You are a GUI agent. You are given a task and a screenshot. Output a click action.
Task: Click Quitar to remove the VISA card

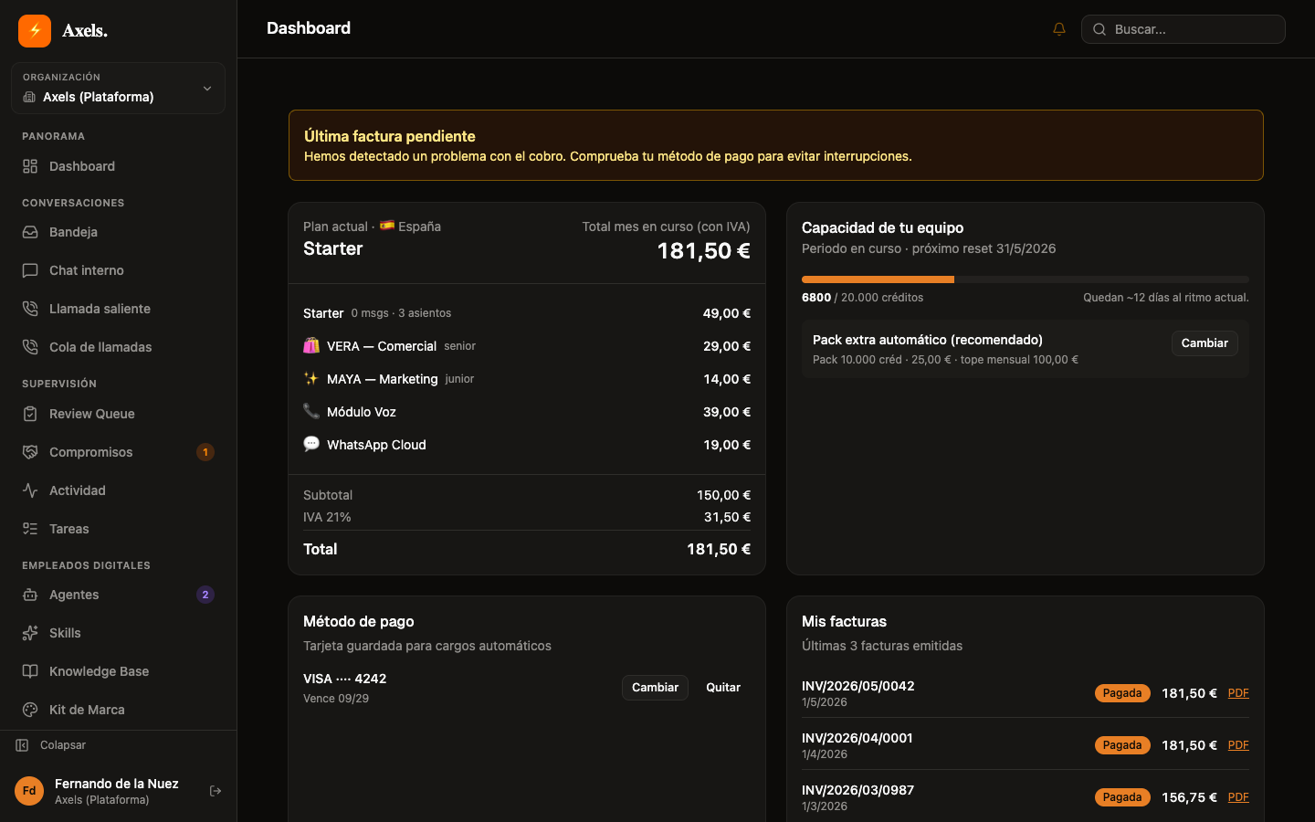(x=723, y=688)
